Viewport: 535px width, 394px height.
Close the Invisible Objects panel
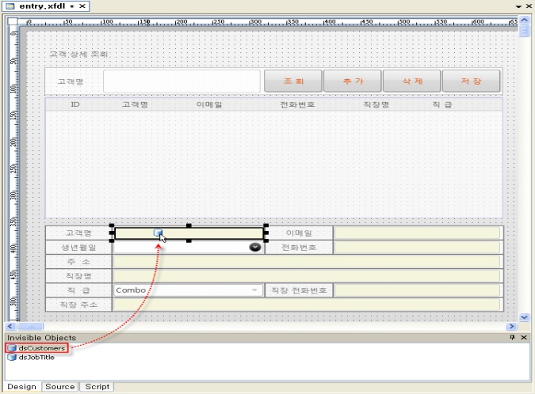coord(525,338)
